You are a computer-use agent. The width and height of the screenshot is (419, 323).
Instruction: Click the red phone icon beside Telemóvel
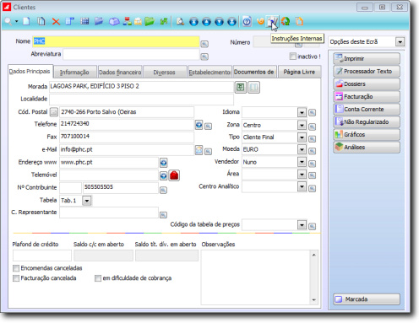click(x=174, y=175)
